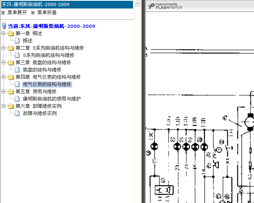Click the 第五章 folder icon
Screen dimensions: 254x203
click(11, 92)
